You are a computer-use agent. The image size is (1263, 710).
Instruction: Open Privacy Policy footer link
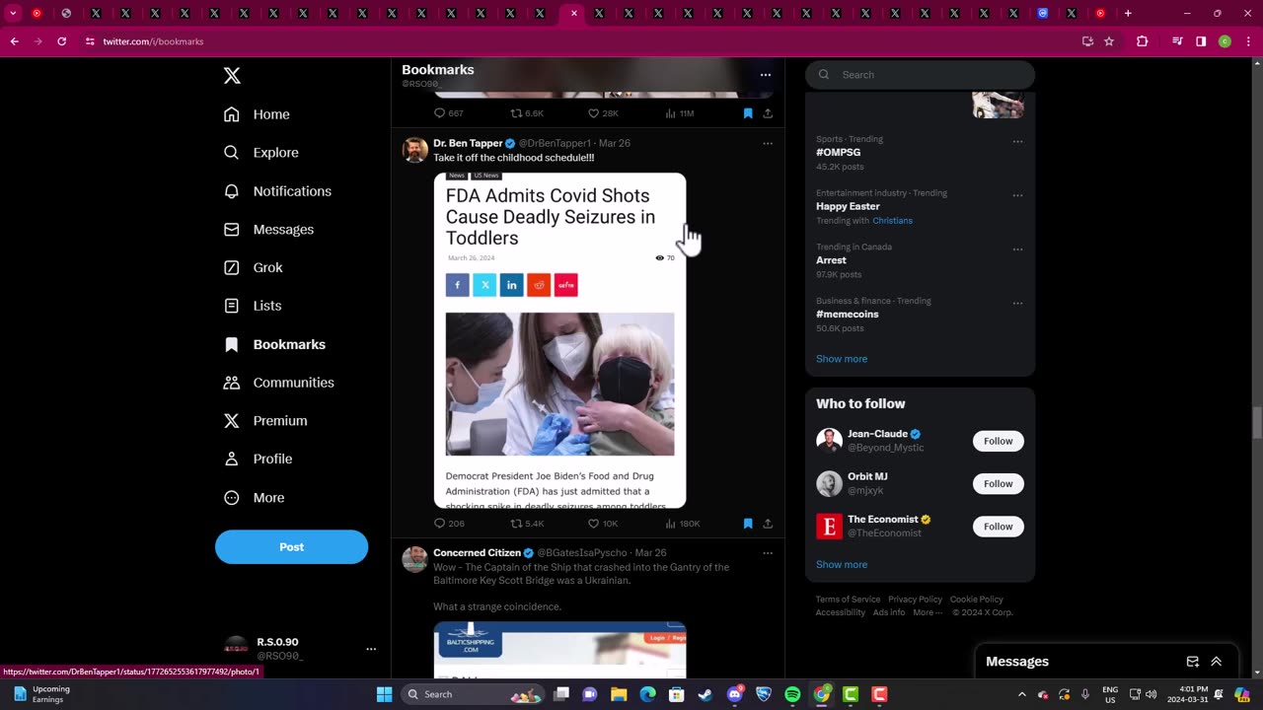915,600
